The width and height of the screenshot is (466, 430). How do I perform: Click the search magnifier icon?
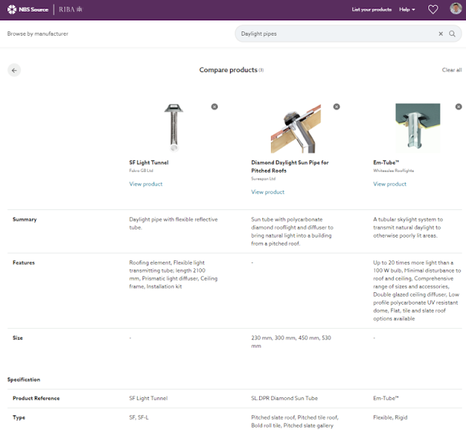click(x=452, y=34)
